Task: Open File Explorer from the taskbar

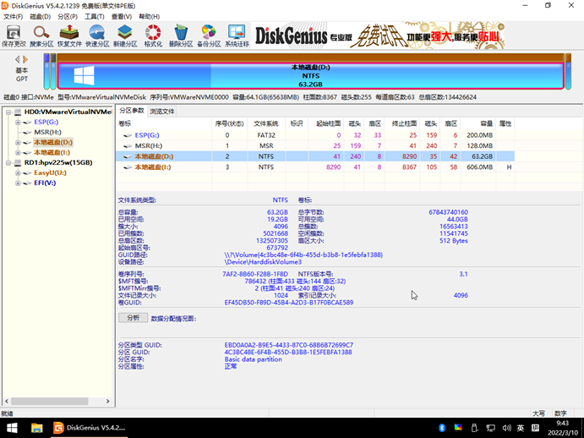Action: [x=36, y=428]
